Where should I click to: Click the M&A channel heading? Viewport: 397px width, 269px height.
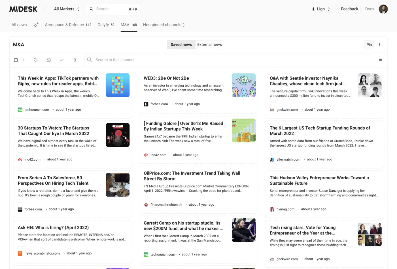click(19, 45)
